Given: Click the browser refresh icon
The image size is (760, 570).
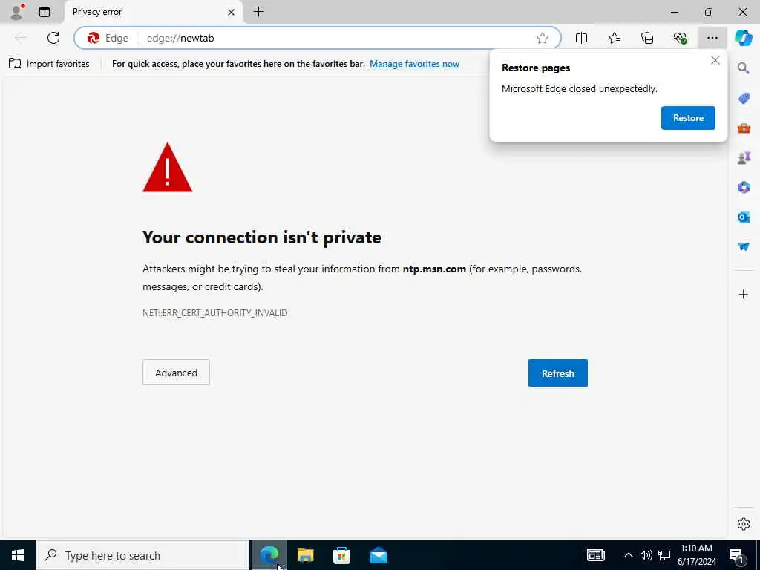Looking at the screenshot, I should click(x=53, y=38).
